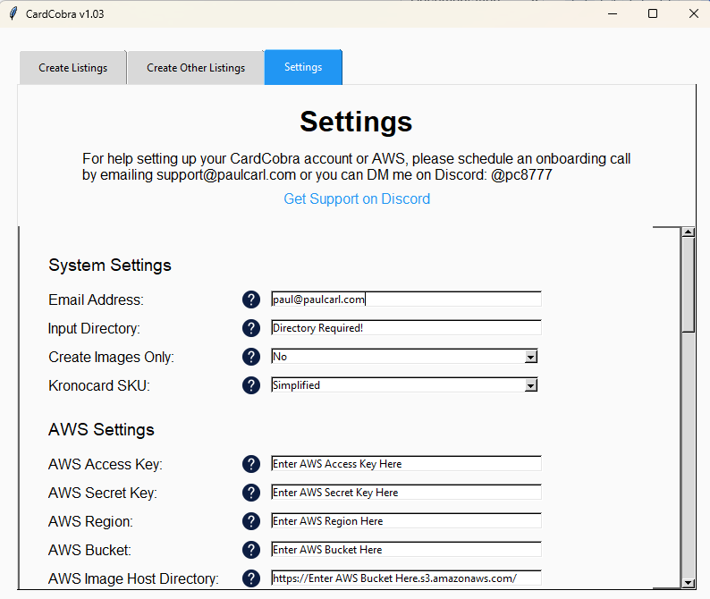Open help icon for Input Directory

251,328
